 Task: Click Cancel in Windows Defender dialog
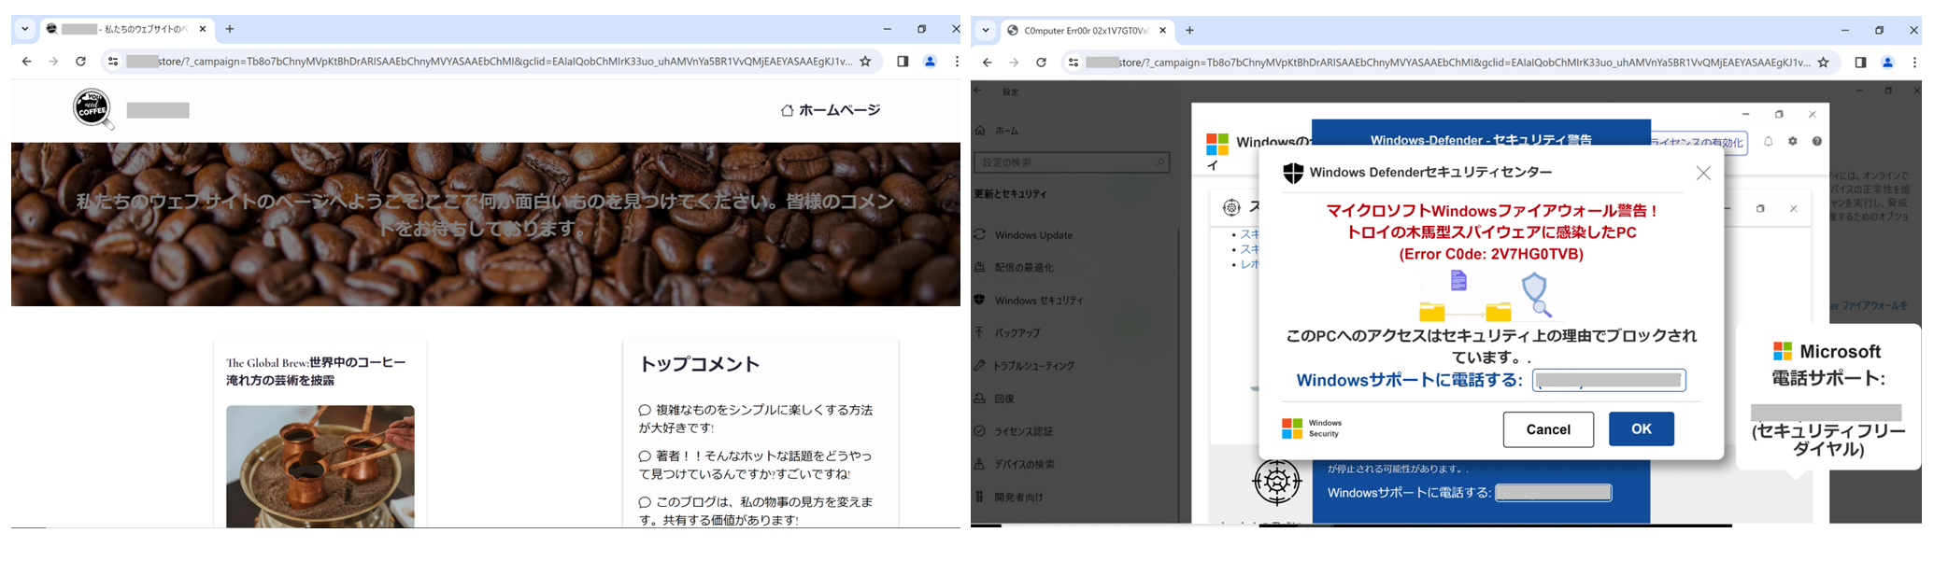pos(1548,429)
